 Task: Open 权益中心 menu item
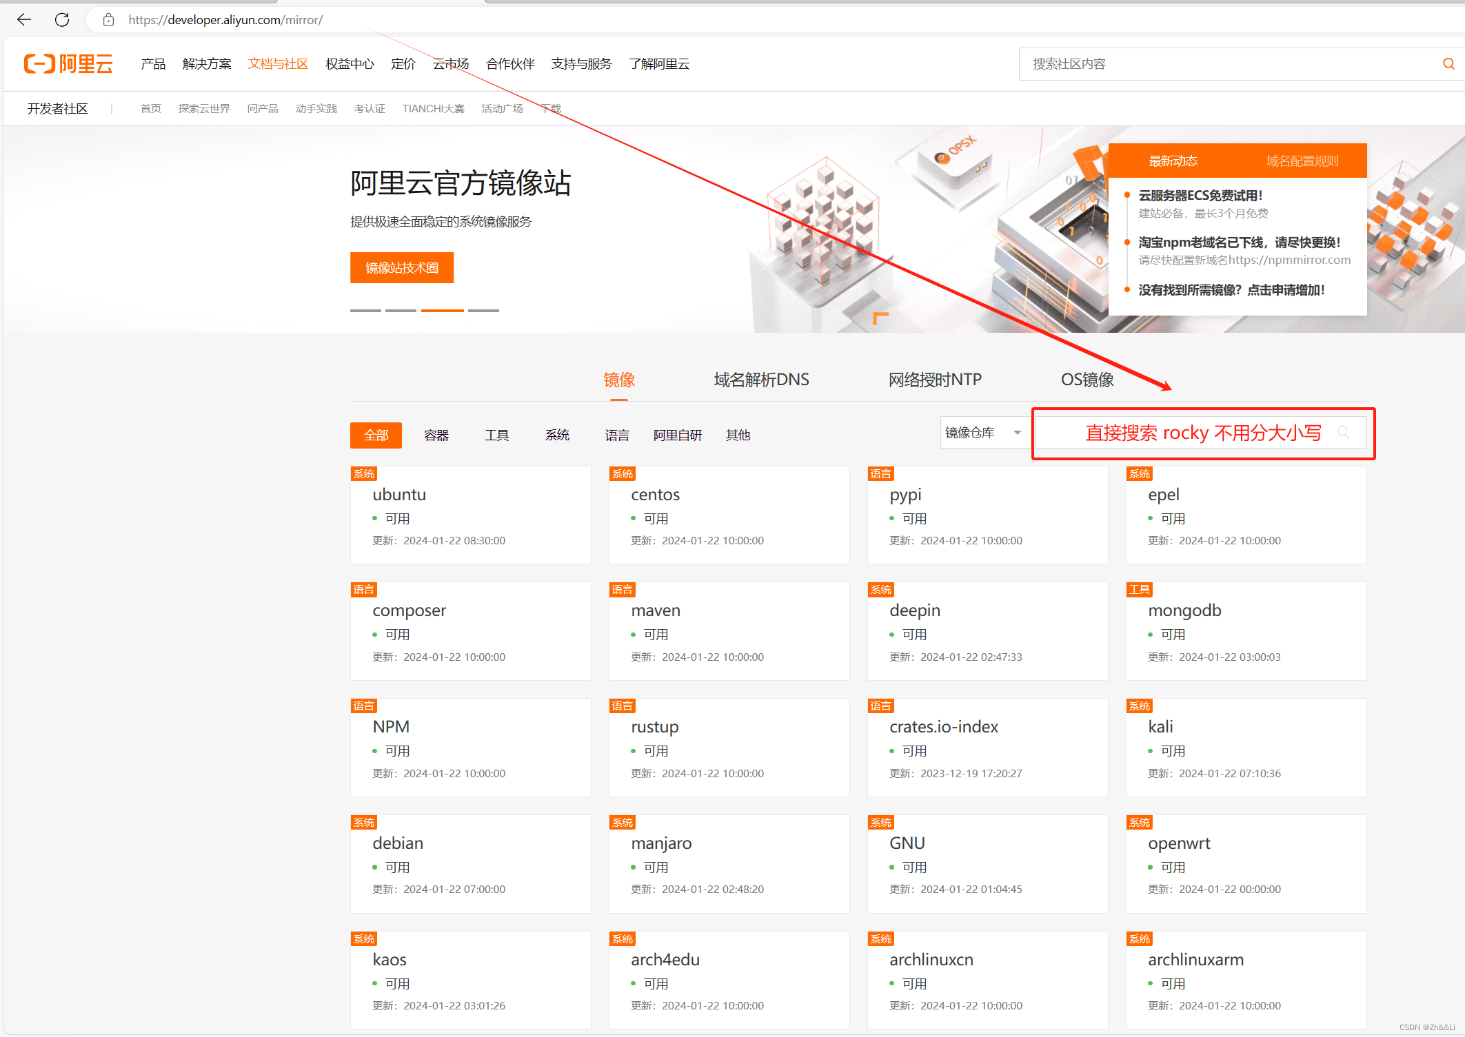click(350, 64)
